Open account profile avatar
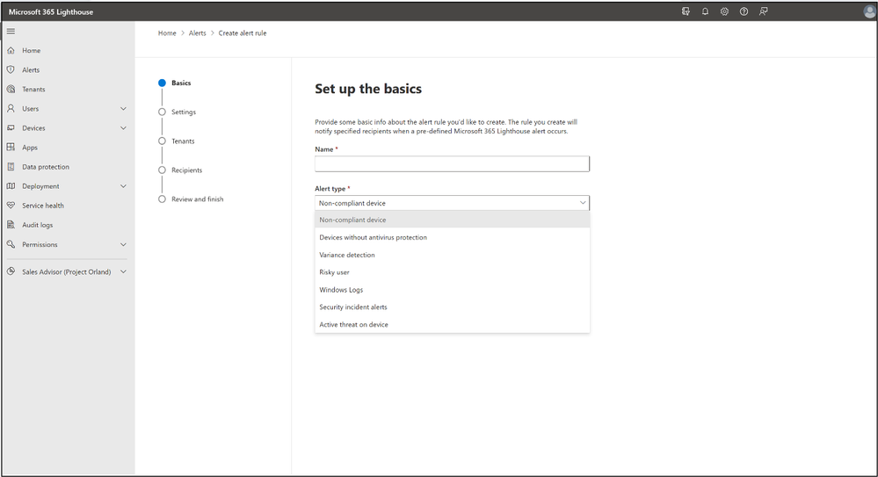Image resolution: width=878 pixels, height=477 pixels. [x=869, y=11]
